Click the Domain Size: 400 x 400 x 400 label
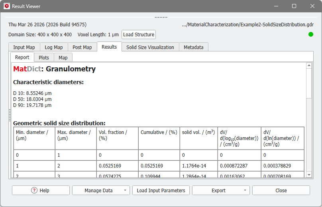The image size is (322, 207). pos(40,35)
